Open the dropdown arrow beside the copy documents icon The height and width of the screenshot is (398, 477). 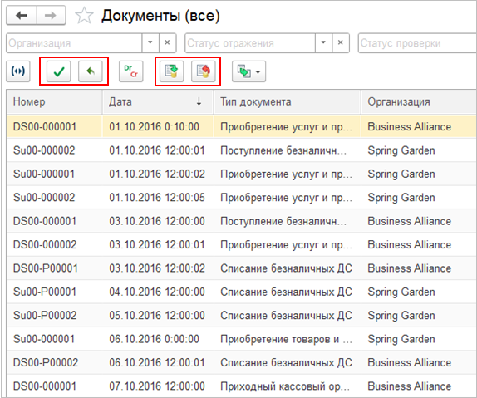258,72
